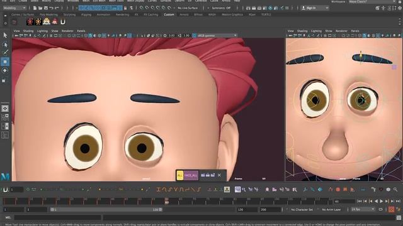Open the script editor icon at bottom right

tap(399, 218)
